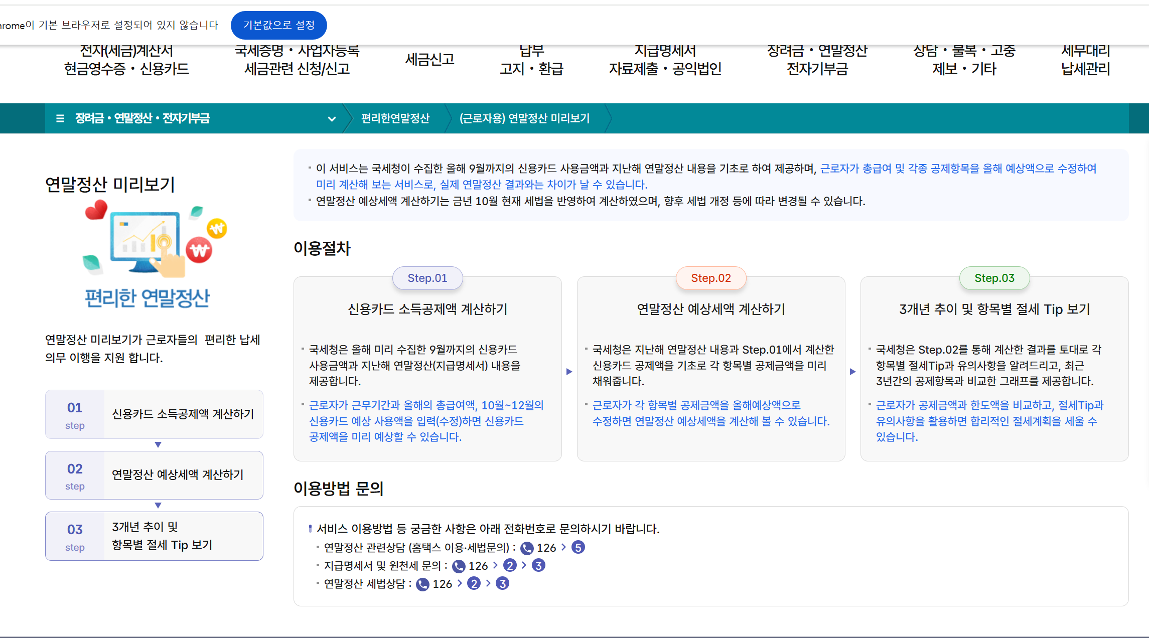Expand the 장려금·연말정산·전자기부금 breadcrumb dropdown chevron
Screen dimensions: 1149x638
[331, 119]
